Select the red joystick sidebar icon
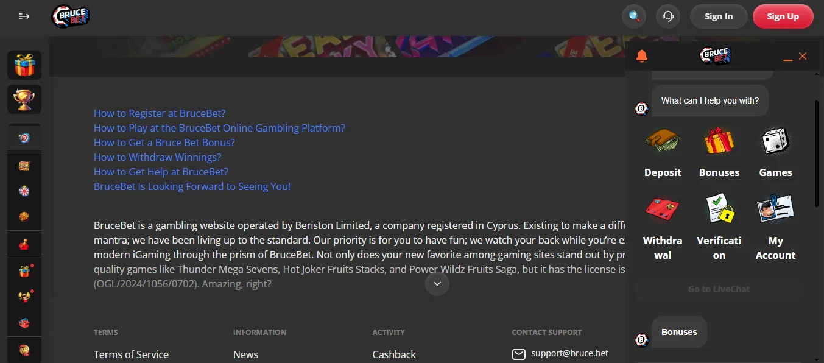Screen dimensions: 824x363 click(24, 245)
